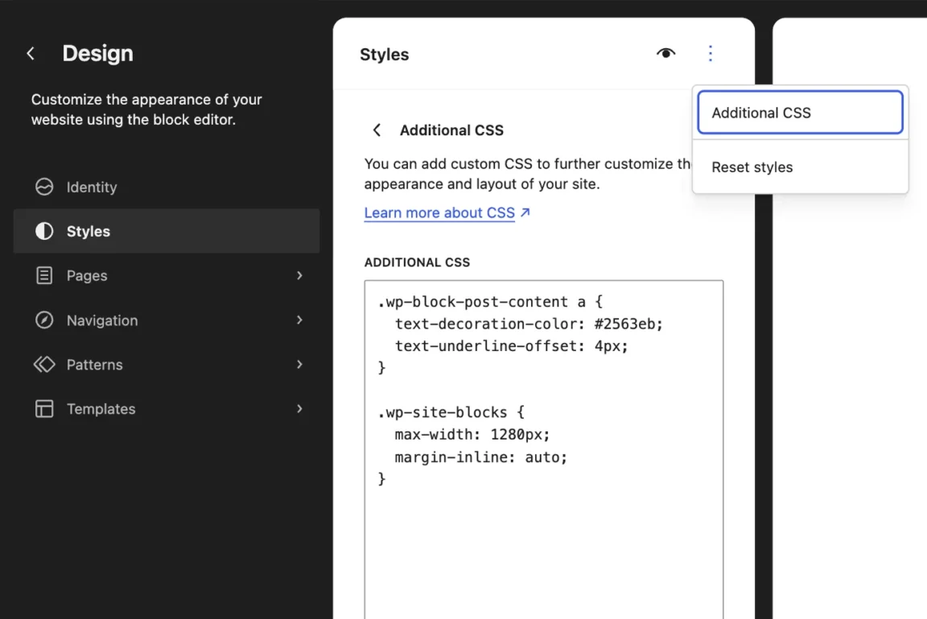Click the half-circle Styles icon

click(x=44, y=231)
